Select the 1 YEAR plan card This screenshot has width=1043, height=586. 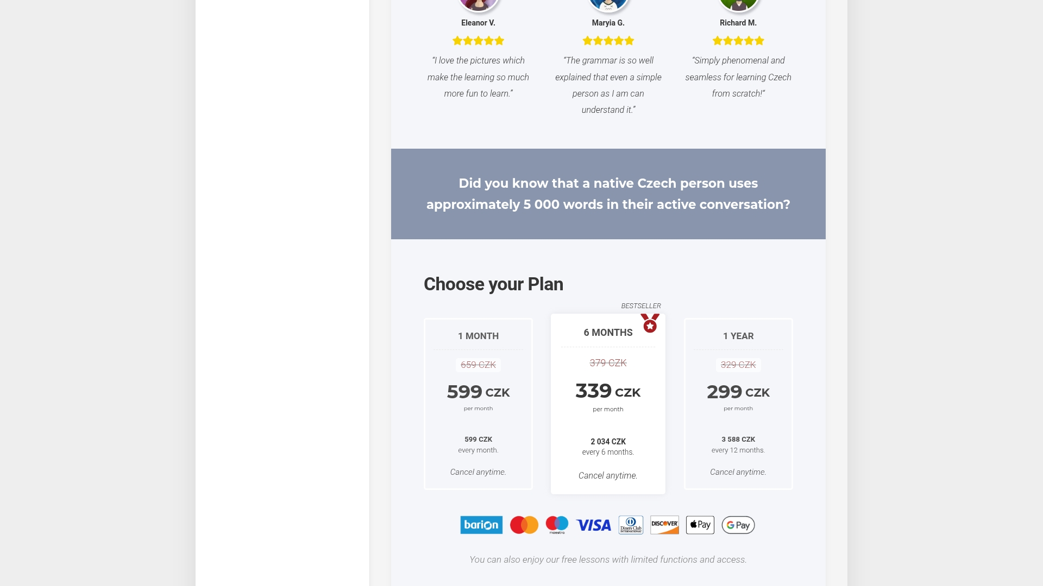738,404
